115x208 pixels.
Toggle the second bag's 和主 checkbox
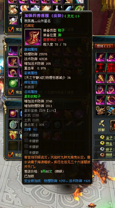click(11, 92)
